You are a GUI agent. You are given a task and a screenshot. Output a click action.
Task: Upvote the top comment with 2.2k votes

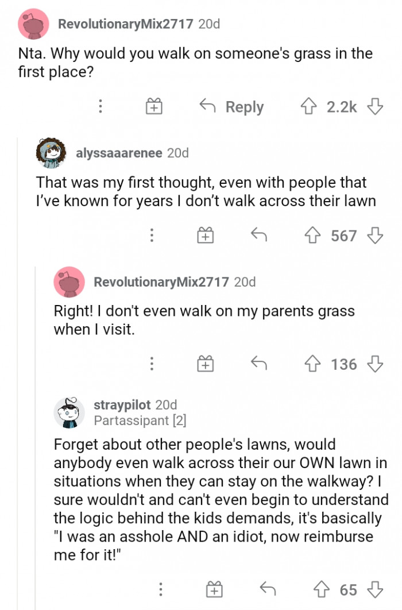[x=310, y=107]
